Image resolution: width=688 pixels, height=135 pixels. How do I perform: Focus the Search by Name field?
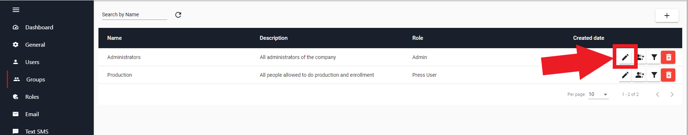(x=134, y=14)
